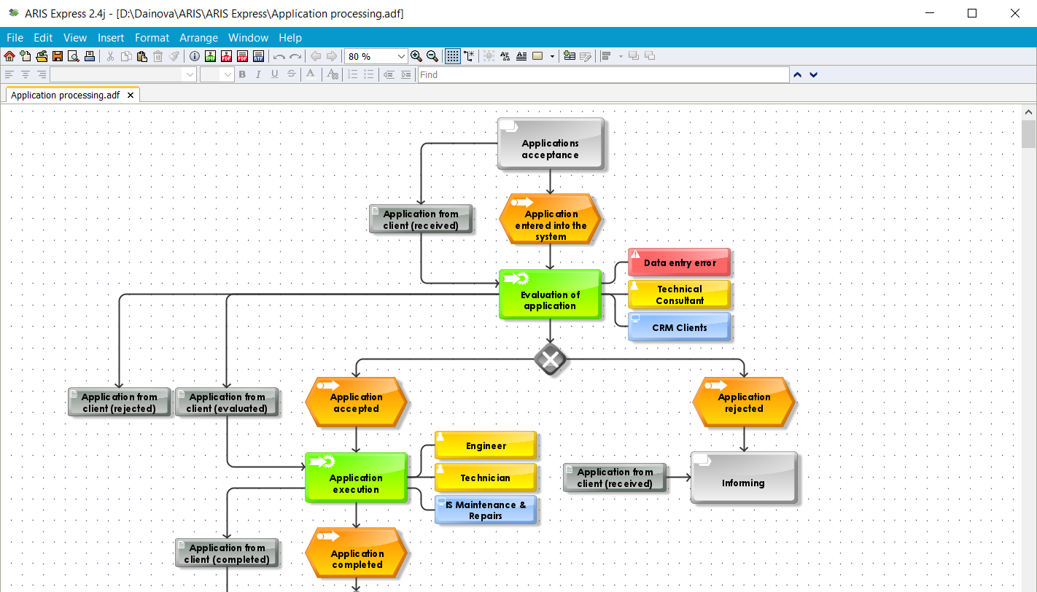Open the Arrange menu
The image size is (1037, 592).
[x=198, y=37]
